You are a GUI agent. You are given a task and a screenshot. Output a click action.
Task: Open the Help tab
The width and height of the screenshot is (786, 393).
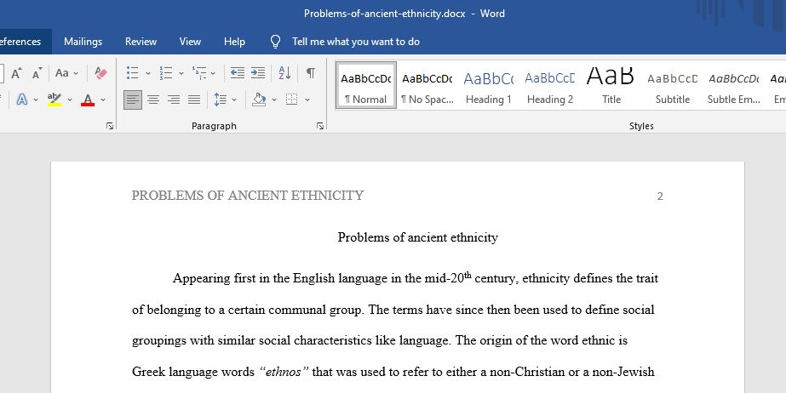(x=234, y=42)
